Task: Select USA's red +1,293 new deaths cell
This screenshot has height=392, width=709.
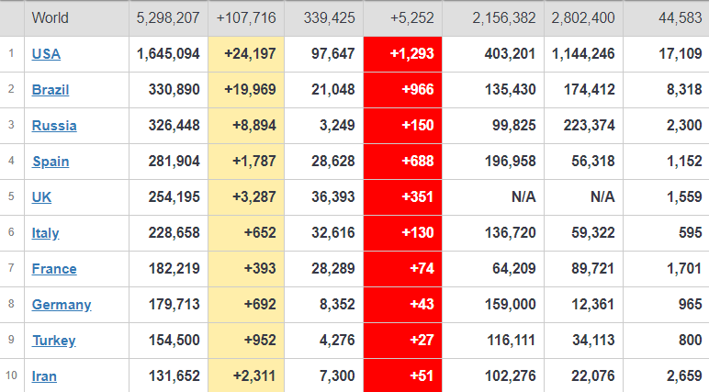Action: (x=402, y=54)
